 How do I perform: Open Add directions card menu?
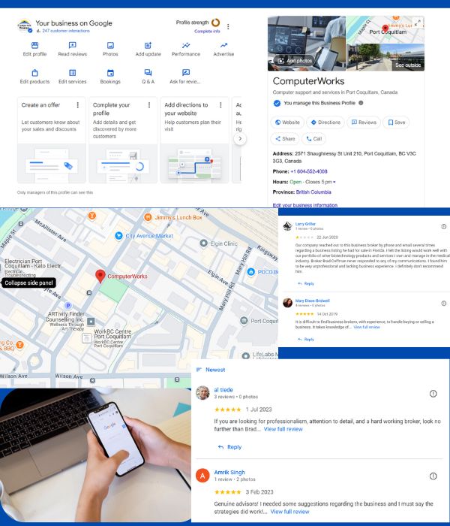[220, 105]
